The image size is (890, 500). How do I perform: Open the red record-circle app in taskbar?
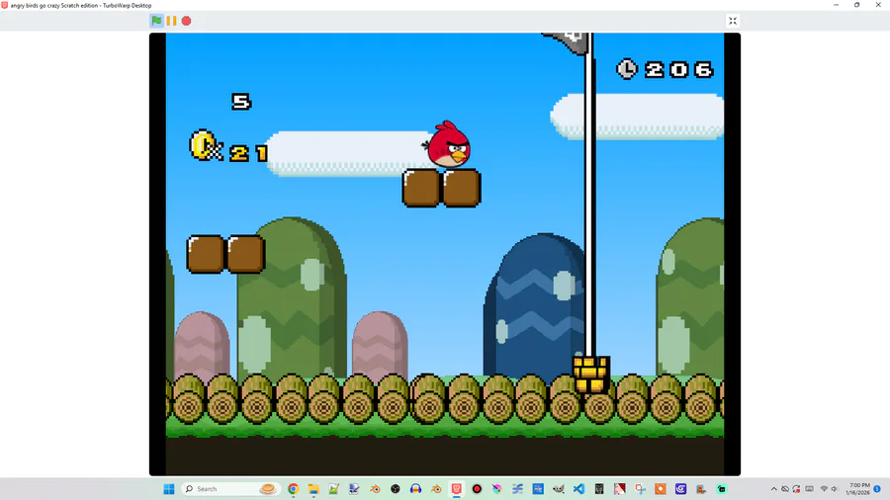(x=477, y=489)
